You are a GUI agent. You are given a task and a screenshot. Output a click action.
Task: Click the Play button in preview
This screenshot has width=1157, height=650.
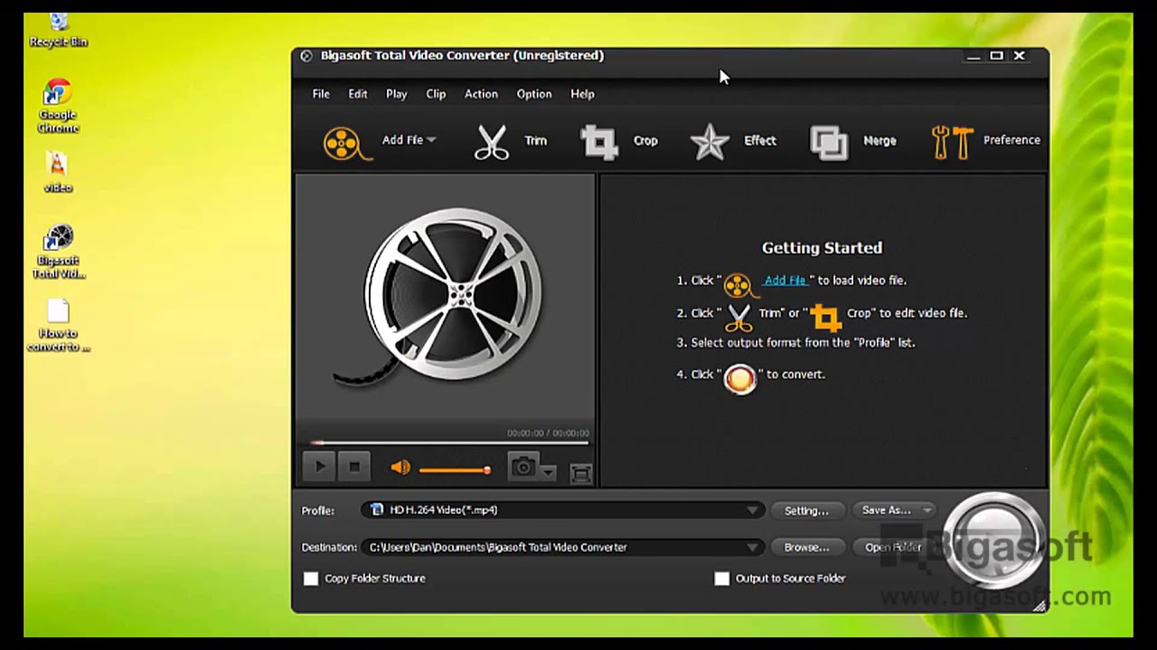[x=319, y=467]
